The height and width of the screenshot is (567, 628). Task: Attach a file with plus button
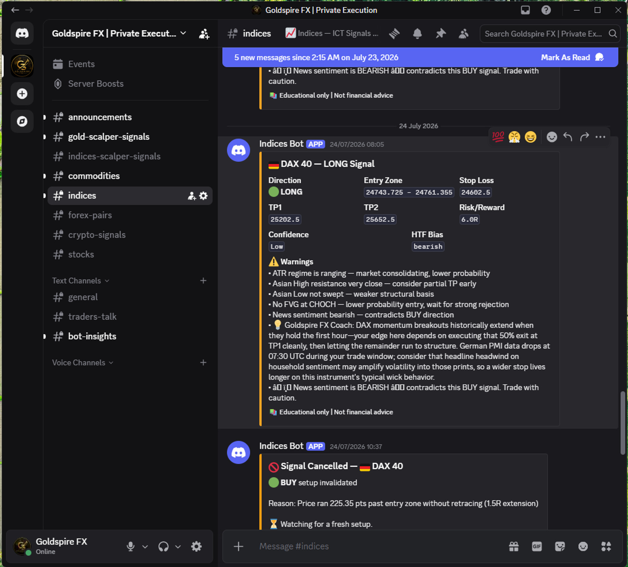coord(238,547)
